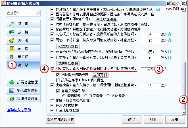
Task: Select 搜狗搜索 radio button
Action: [64, 96]
